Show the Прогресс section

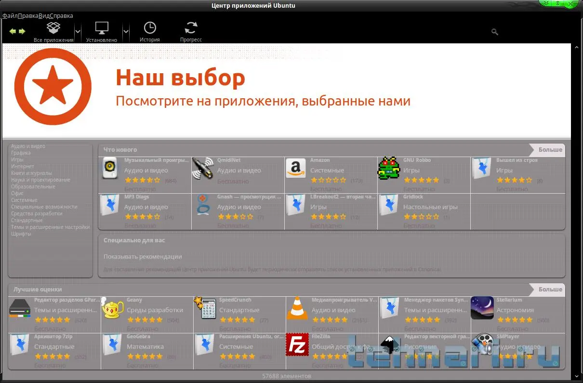click(191, 32)
